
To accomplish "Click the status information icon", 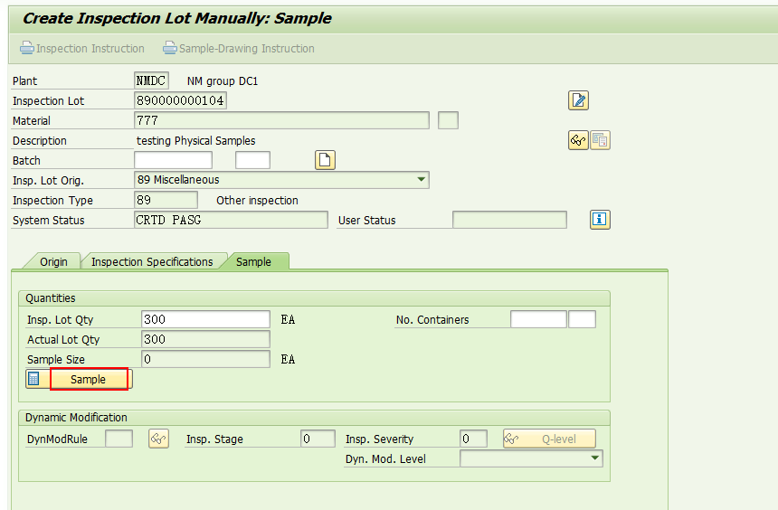I will (600, 219).
